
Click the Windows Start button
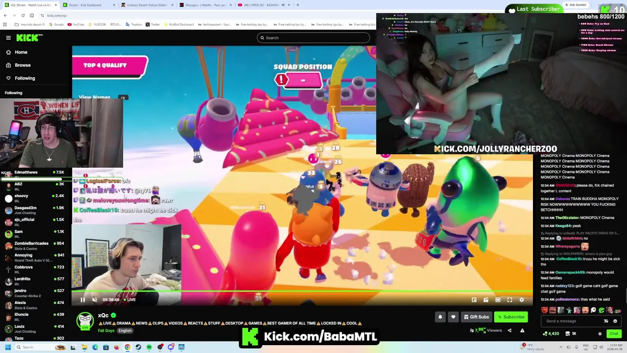[x=7, y=347]
